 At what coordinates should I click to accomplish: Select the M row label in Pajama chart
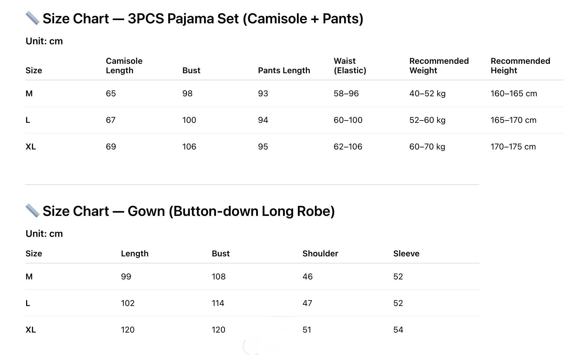click(29, 94)
